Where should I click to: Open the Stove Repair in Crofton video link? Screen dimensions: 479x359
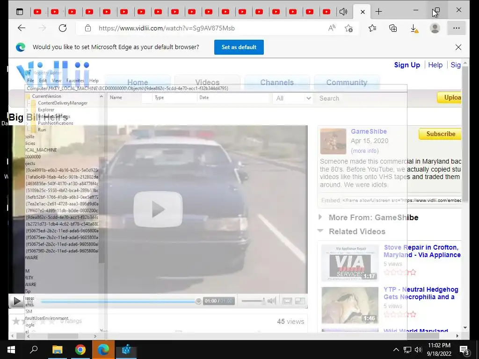pos(422,251)
